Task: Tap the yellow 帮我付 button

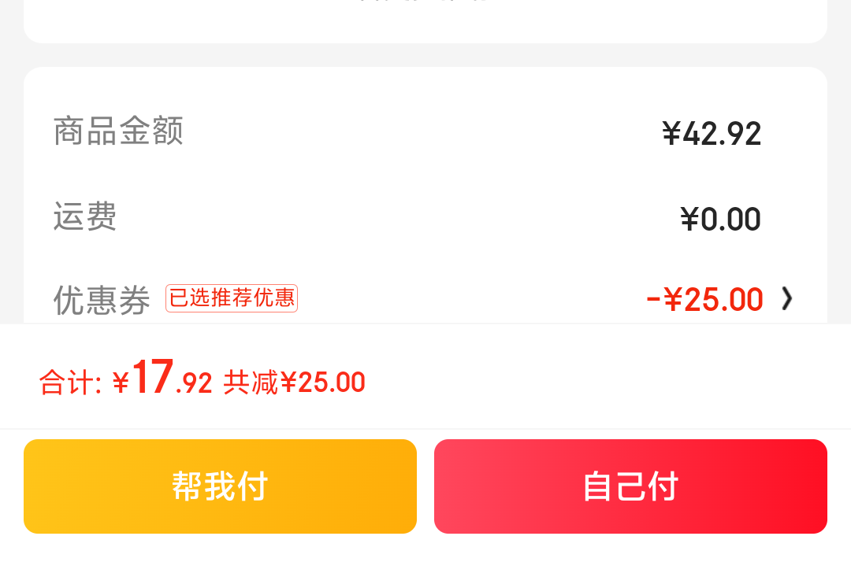Action: coord(220,486)
